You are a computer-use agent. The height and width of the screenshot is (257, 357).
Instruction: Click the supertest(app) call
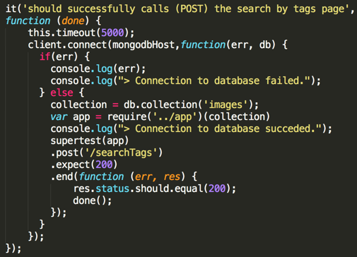point(90,141)
